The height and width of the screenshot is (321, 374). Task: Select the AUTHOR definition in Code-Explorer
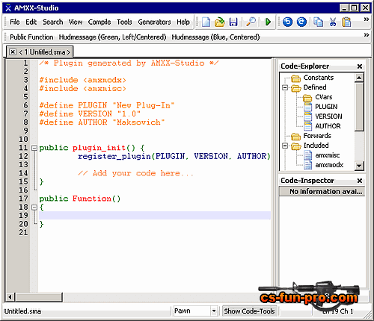tap(328, 126)
